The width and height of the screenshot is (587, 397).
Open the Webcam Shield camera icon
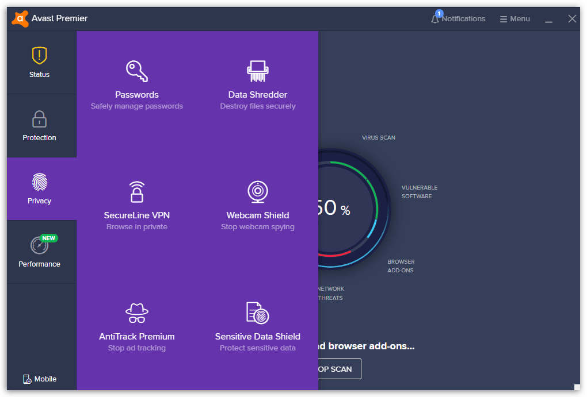(x=257, y=192)
